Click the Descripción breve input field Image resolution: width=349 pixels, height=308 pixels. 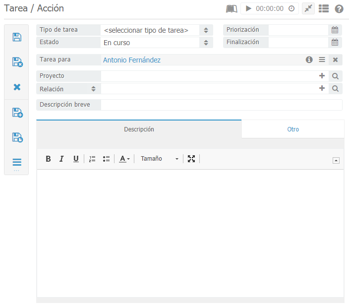[x=221, y=105]
